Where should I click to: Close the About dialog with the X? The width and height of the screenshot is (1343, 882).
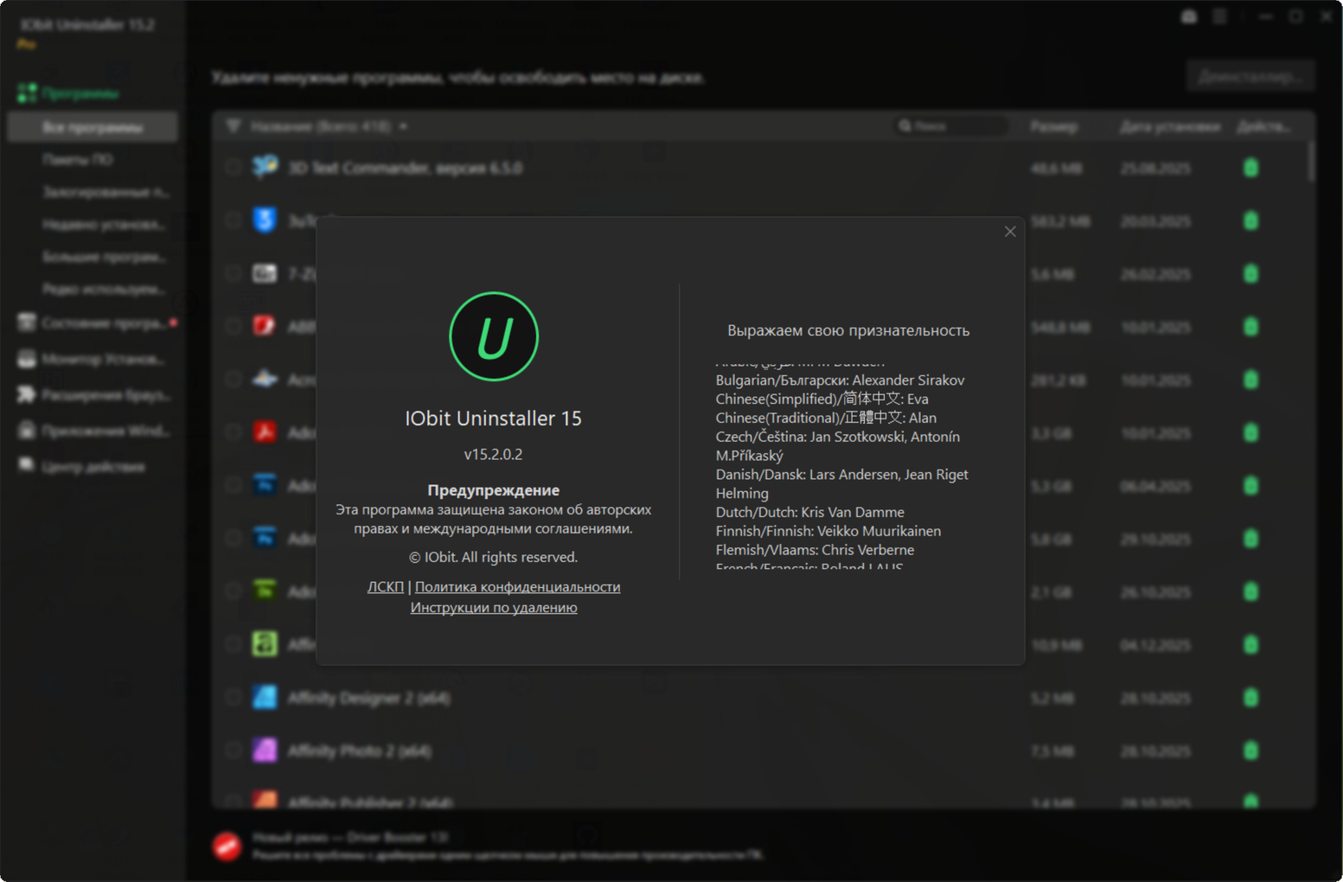click(x=1010, y=232)
